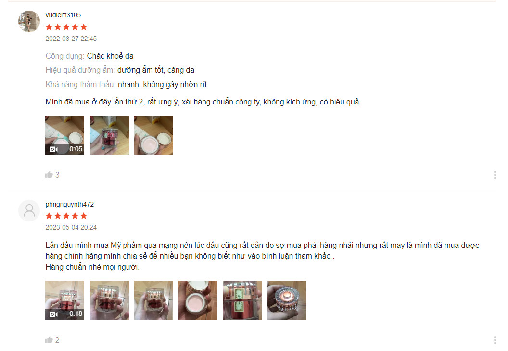This screenshot has height=351, width=508.
Task: Open phngnguynth472's third image of the jar
Action: click(154, 300)
